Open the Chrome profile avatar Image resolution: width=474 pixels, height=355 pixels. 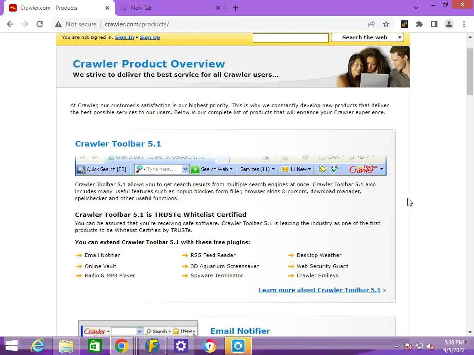click(449, 24)
